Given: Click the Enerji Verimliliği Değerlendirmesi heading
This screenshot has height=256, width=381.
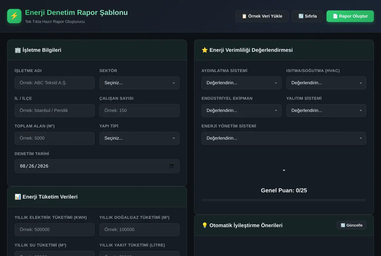Looking at the screenshot, I should (247, 50).
